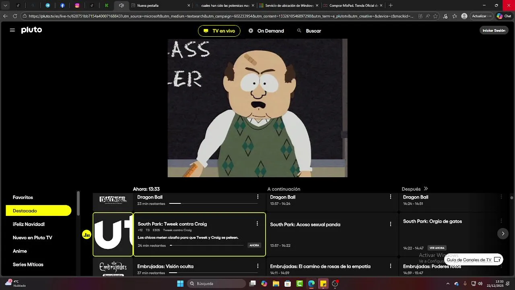Open browser favorites list
Viewport: 515px width, 290px height.
click(455, 16)
